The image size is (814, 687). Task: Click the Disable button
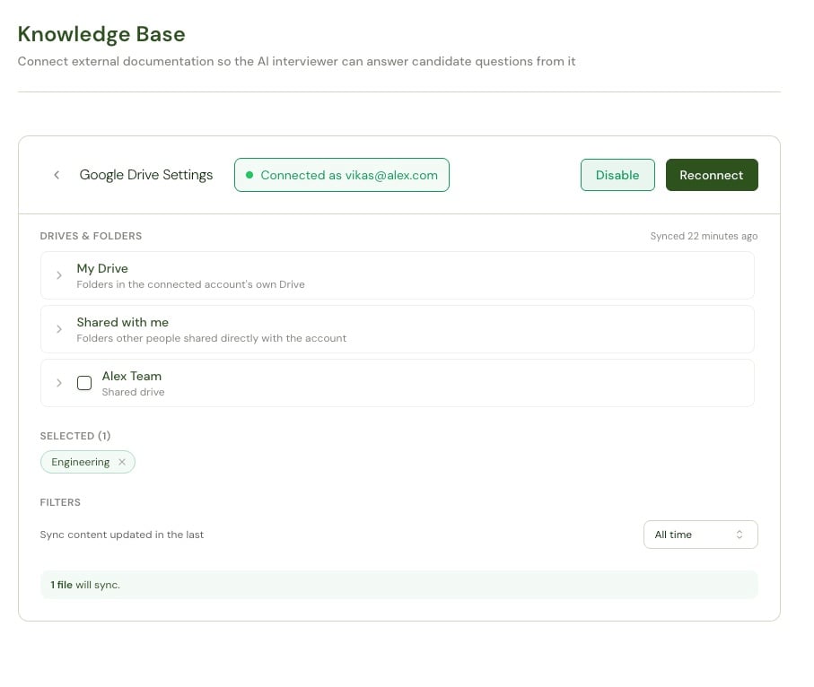pyautogui.click(x=617, y=175)
